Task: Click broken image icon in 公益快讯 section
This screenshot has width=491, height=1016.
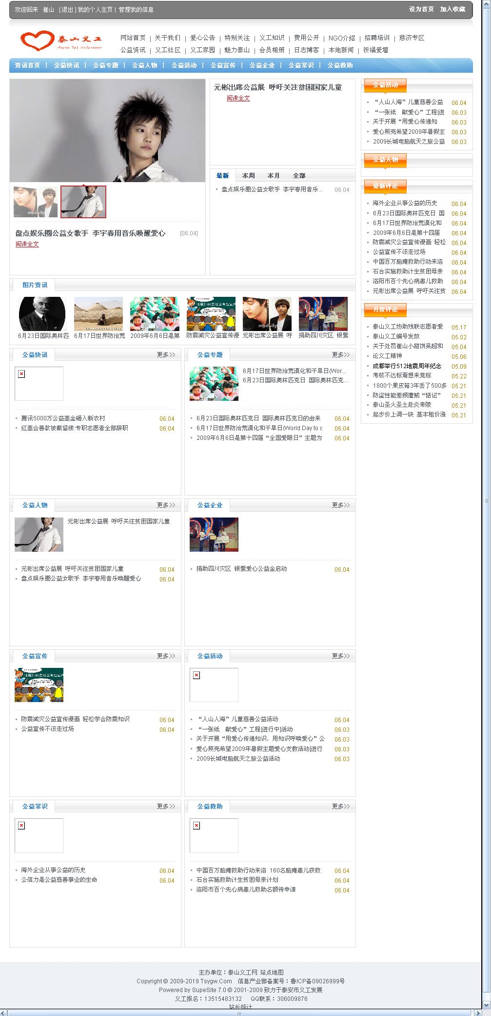Action: tap(21, 374)
